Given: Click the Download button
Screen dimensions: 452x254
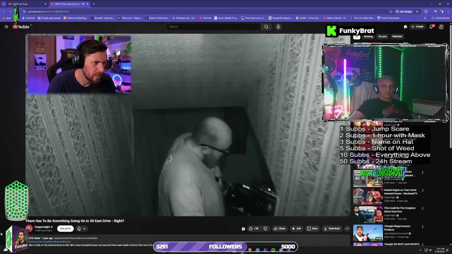Looking at the screenshot, I should coord(332,229).
